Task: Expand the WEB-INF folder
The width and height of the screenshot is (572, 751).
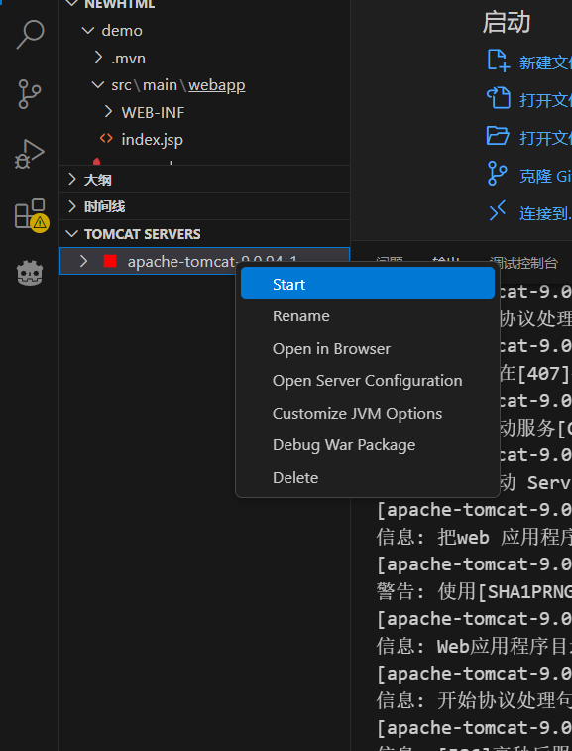Action: (109, 112)
